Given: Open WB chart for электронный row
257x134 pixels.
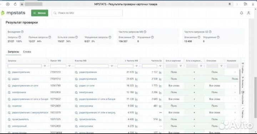Looking at the screenshot, I should pyautogui.click(x=136, y=126).
